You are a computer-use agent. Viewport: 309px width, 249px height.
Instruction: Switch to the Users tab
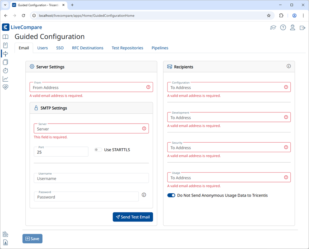(42, 48)
